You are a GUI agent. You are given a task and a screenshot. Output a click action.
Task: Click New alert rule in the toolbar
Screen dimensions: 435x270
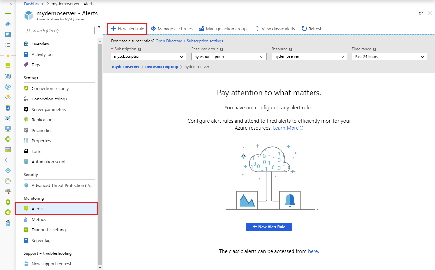pyautogui.click(x=127, y=29)
